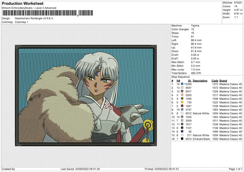Click the Color changes value 15
This screenshot has height=172, width=244.
(192, 29)
